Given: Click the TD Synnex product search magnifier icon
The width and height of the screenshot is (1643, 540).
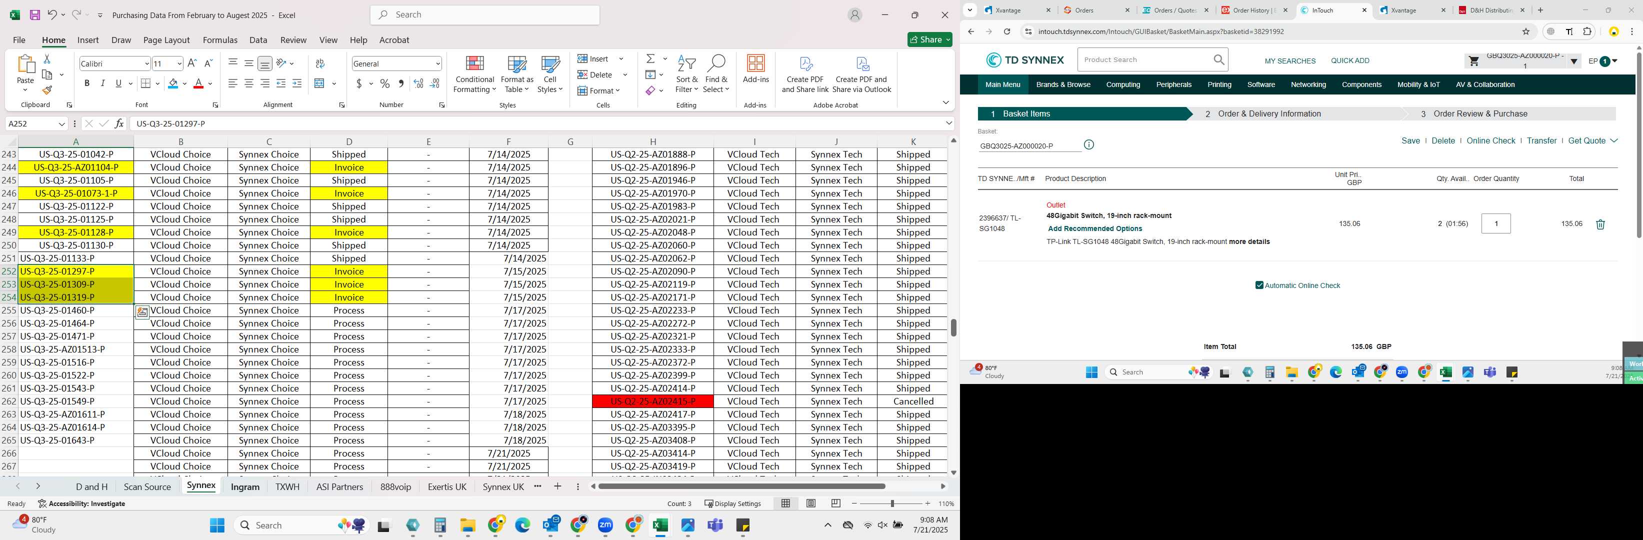Looking at the screenshot, I should [x=1219, y=60].
